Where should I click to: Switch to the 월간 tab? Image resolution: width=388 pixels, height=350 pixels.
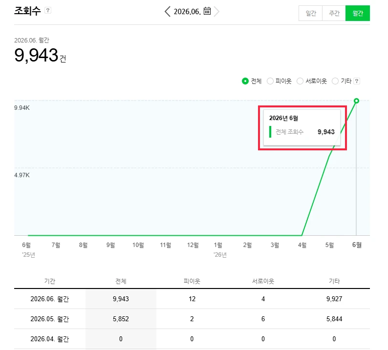tap(358, 13)
